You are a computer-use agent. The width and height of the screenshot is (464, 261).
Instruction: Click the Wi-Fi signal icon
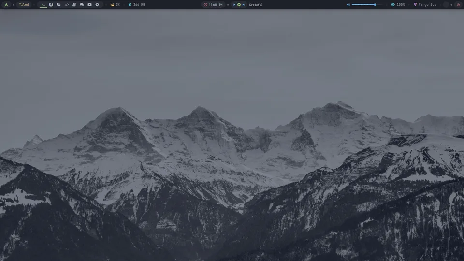[415, 5]
